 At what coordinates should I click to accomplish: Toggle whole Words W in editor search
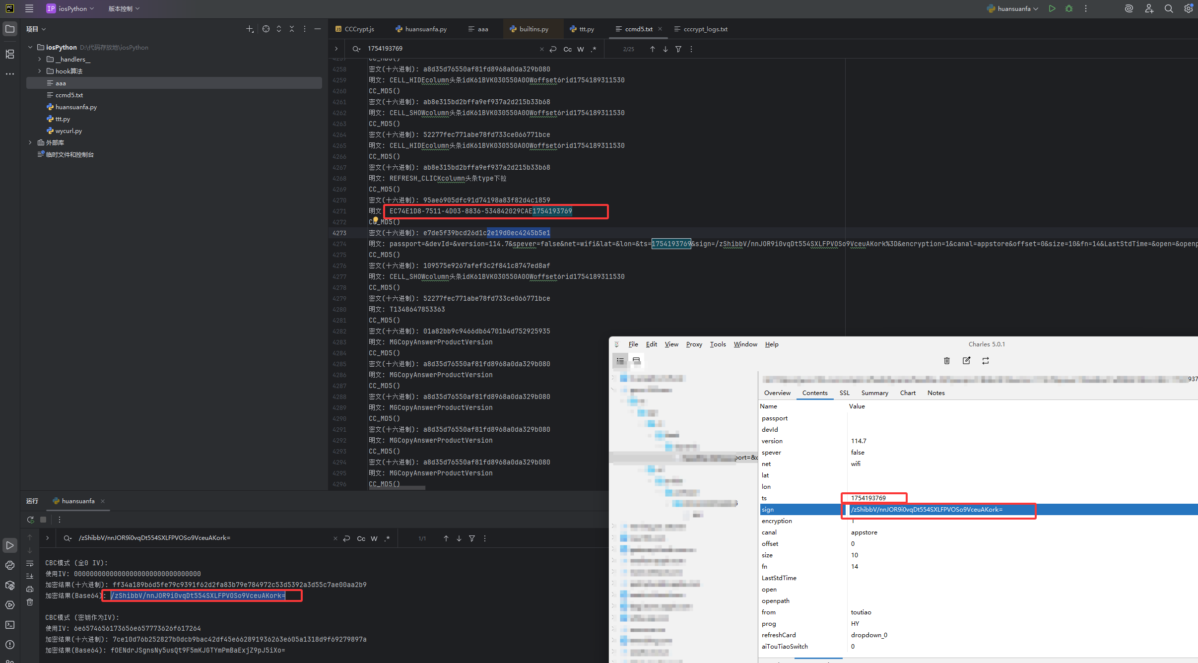pyautogui.click(x=580, y=49)
